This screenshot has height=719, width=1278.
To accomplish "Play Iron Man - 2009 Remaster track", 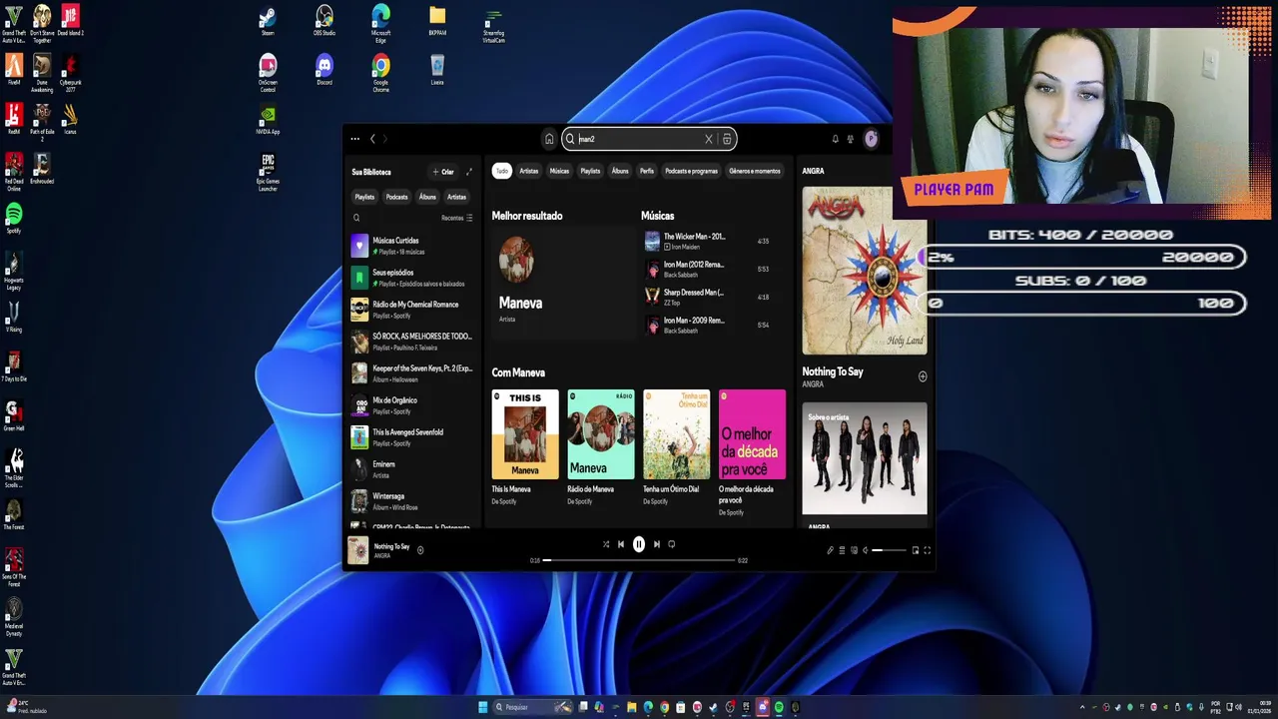I will click(711, 325).
